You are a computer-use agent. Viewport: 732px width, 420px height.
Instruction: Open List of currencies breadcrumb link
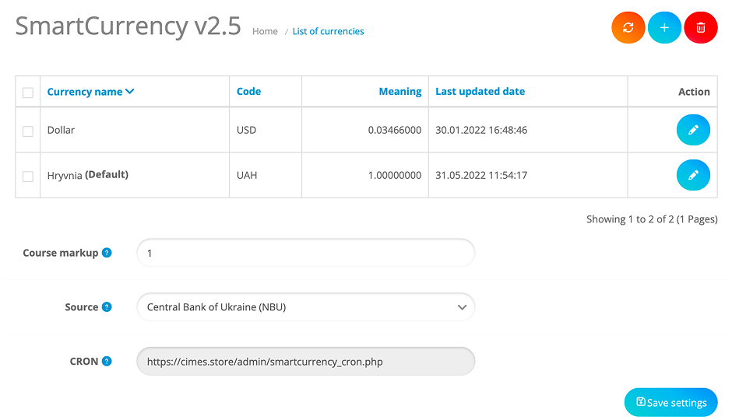coord(328,31)
